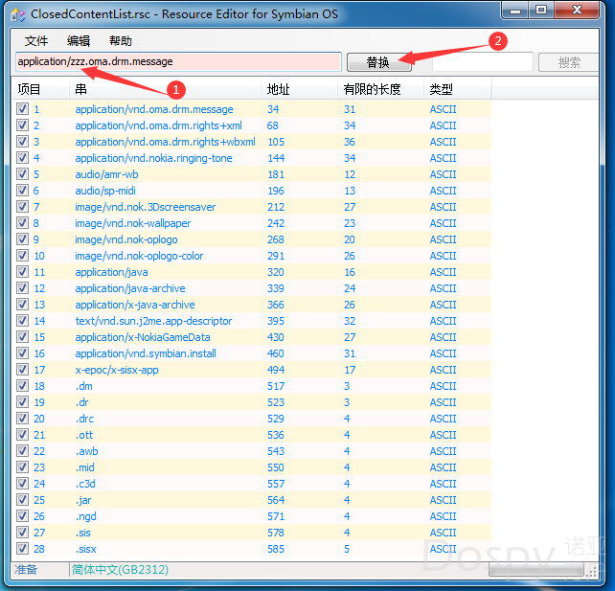Select string image/vnd.nok-oplogo
The image size is (615, 591).
click(x=126, y=239)
